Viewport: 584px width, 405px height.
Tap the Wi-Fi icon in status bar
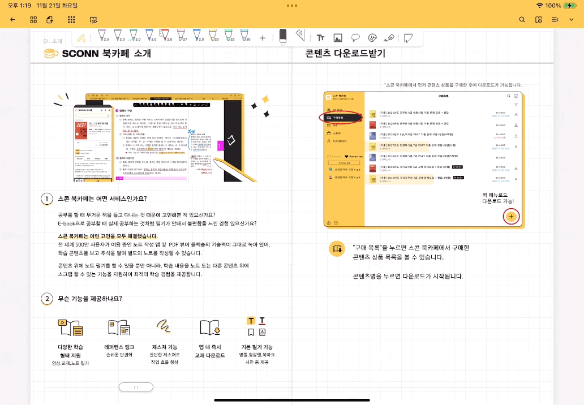click(x=540, y=6)
